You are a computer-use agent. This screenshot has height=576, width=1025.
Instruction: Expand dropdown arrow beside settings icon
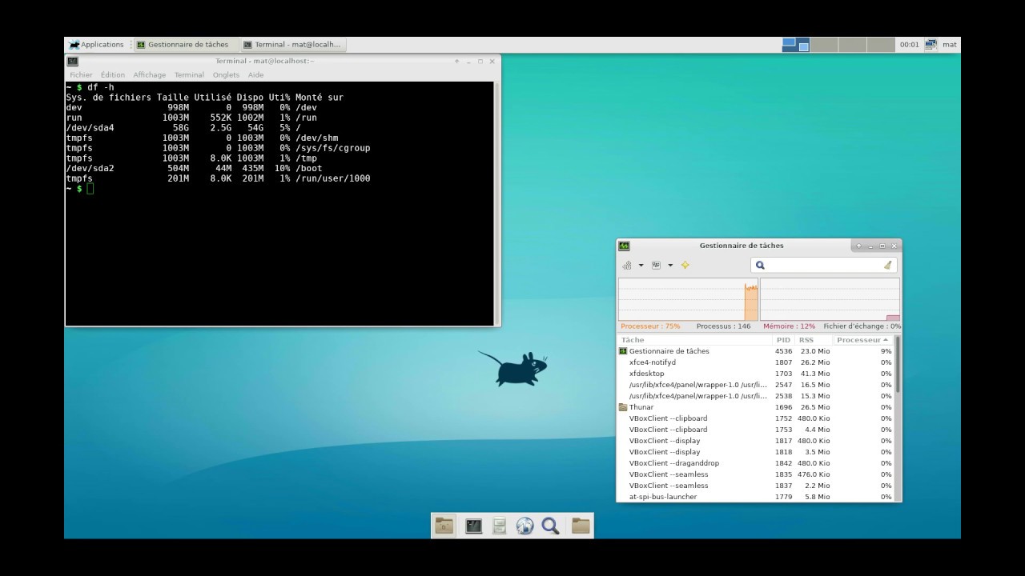(670, 266)
